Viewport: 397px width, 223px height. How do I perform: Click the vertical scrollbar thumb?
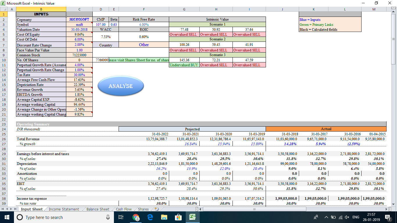tap(394, 39)
